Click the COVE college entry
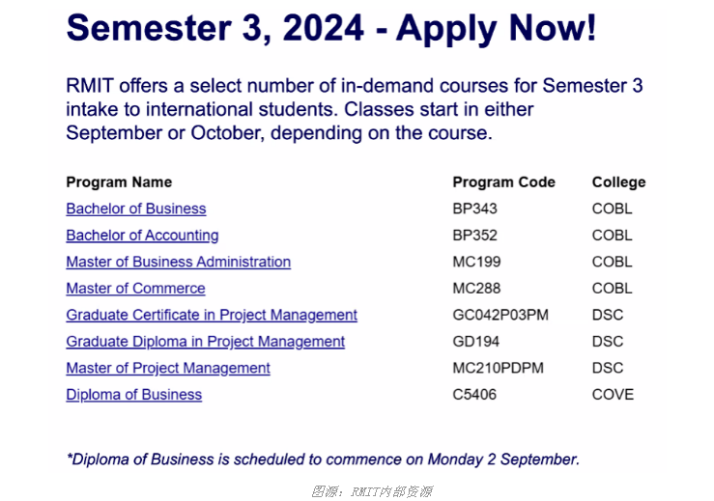714x501 pixels. point(613,395)
